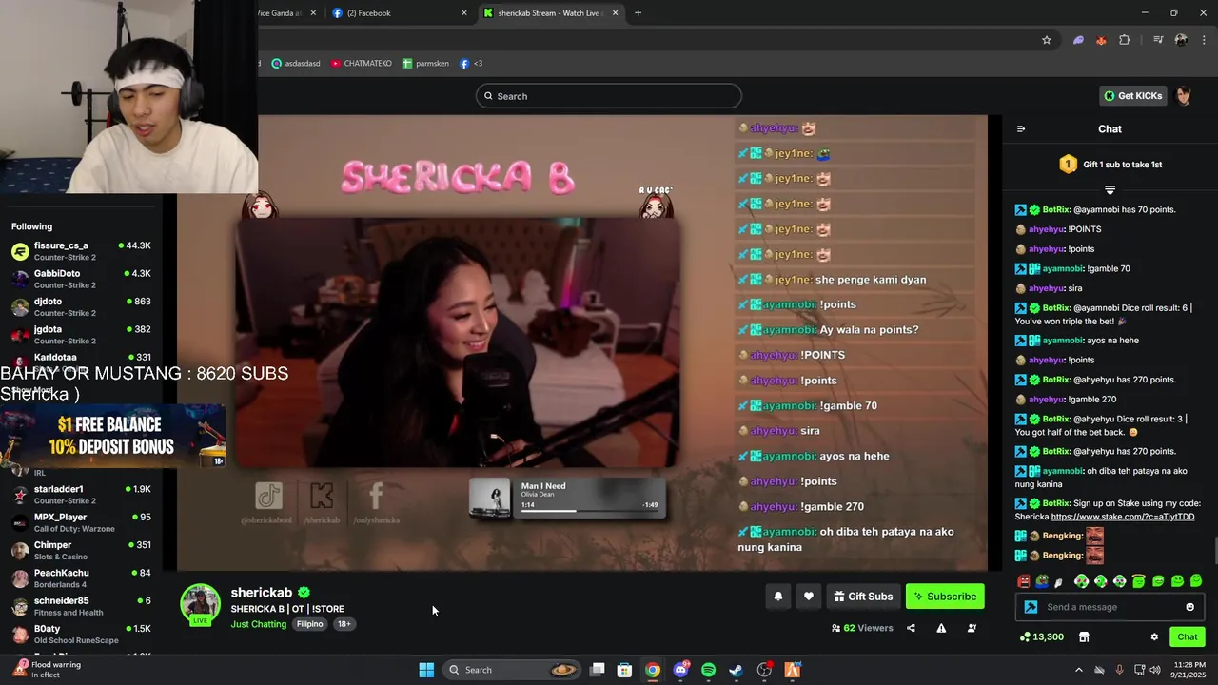Viewport: 1218px width, 685px height.
Task: Open the Windows Start menu
Action: tap(426, 670)
